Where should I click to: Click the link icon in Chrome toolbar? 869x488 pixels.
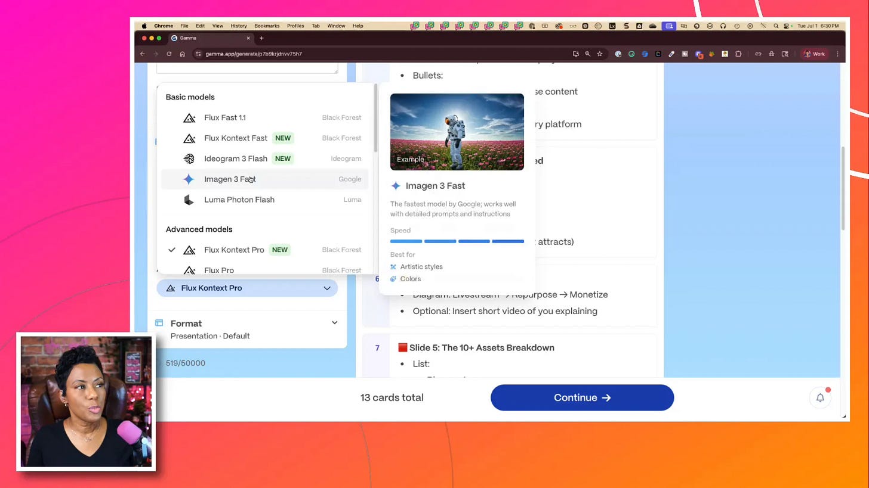tap(758, 54)
